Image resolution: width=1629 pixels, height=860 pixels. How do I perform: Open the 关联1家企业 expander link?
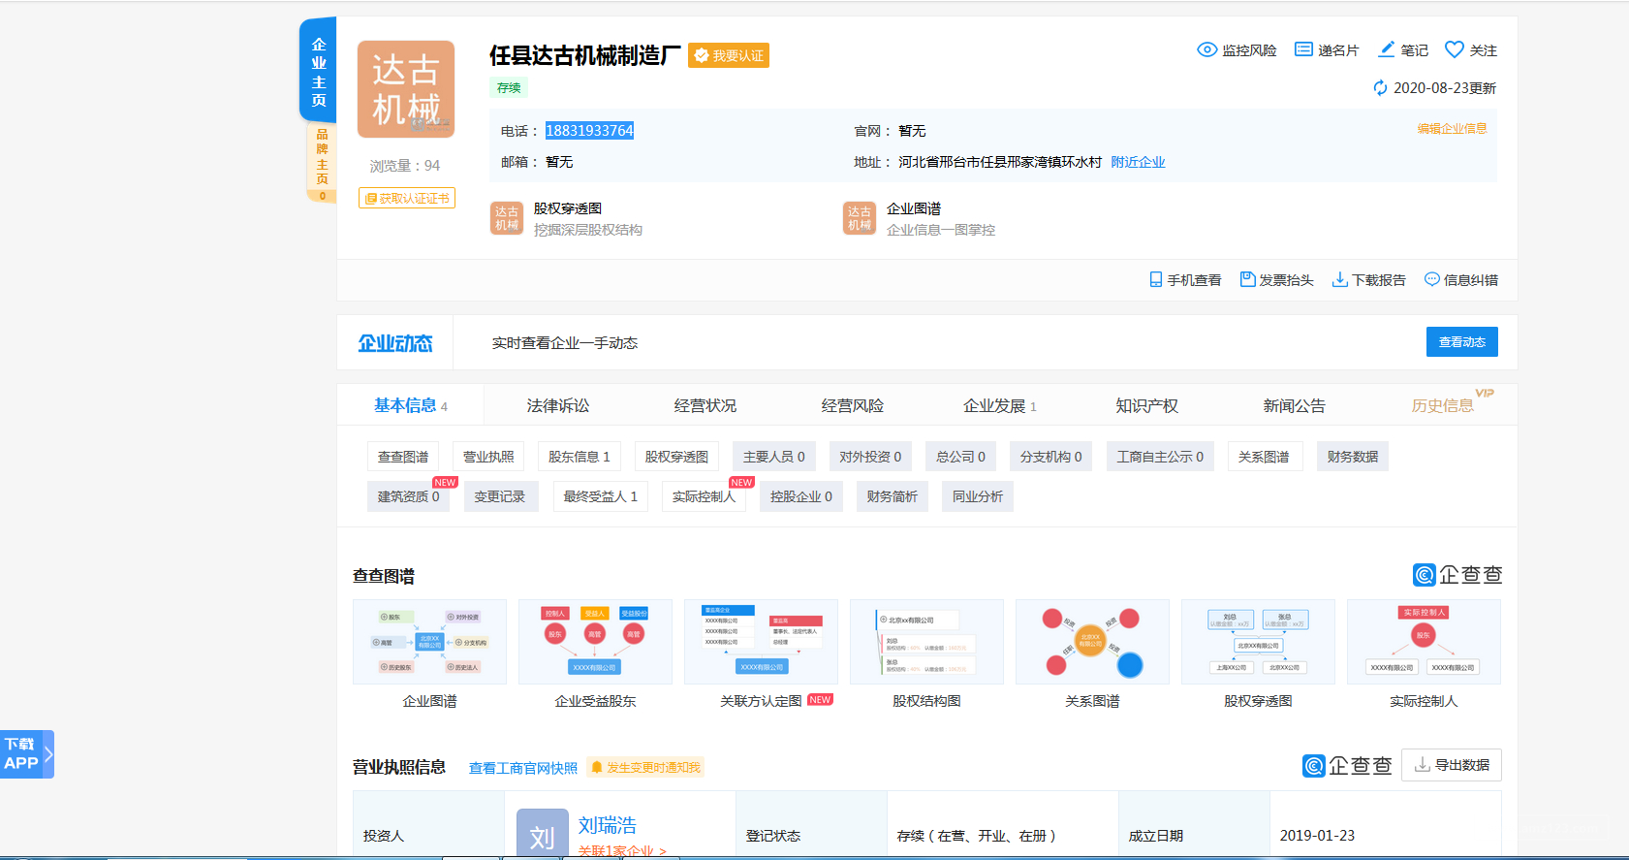coord(622,850)
